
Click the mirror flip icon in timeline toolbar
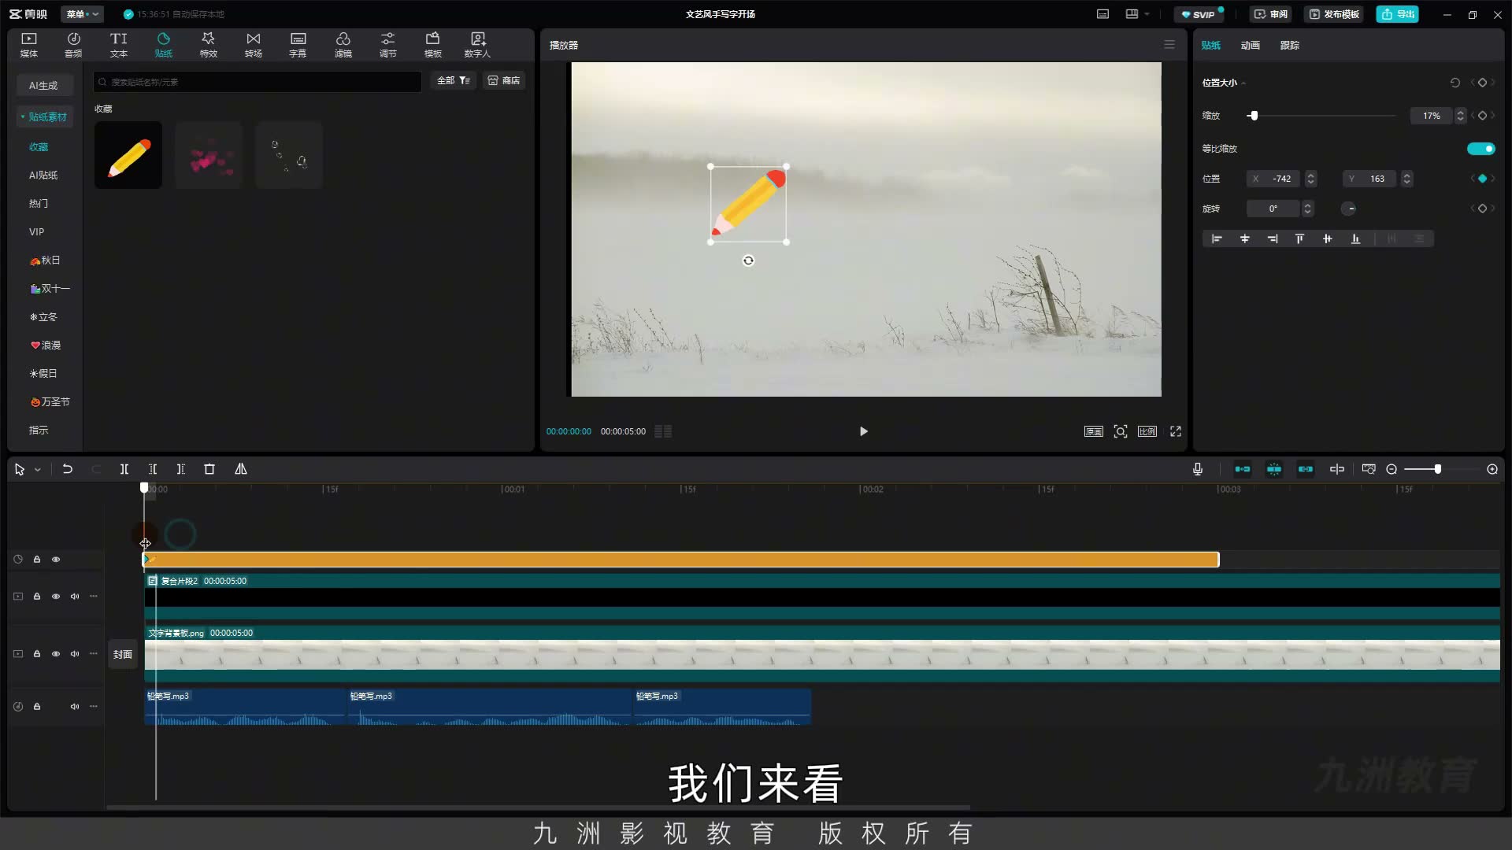[x=241, y=469]
